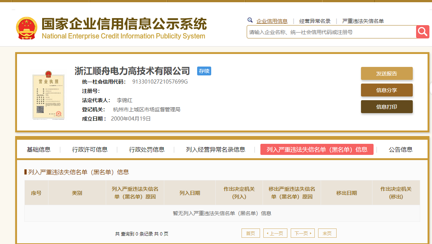Go to 下一页 next page
Image resolution: width=432 pixels, height=244 pixels.
coord(303,233)
